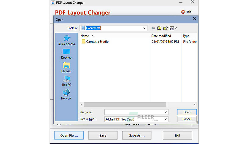Select This PC in places bar
This screenshot has width=248, height=144.
(x=66, y=81)
